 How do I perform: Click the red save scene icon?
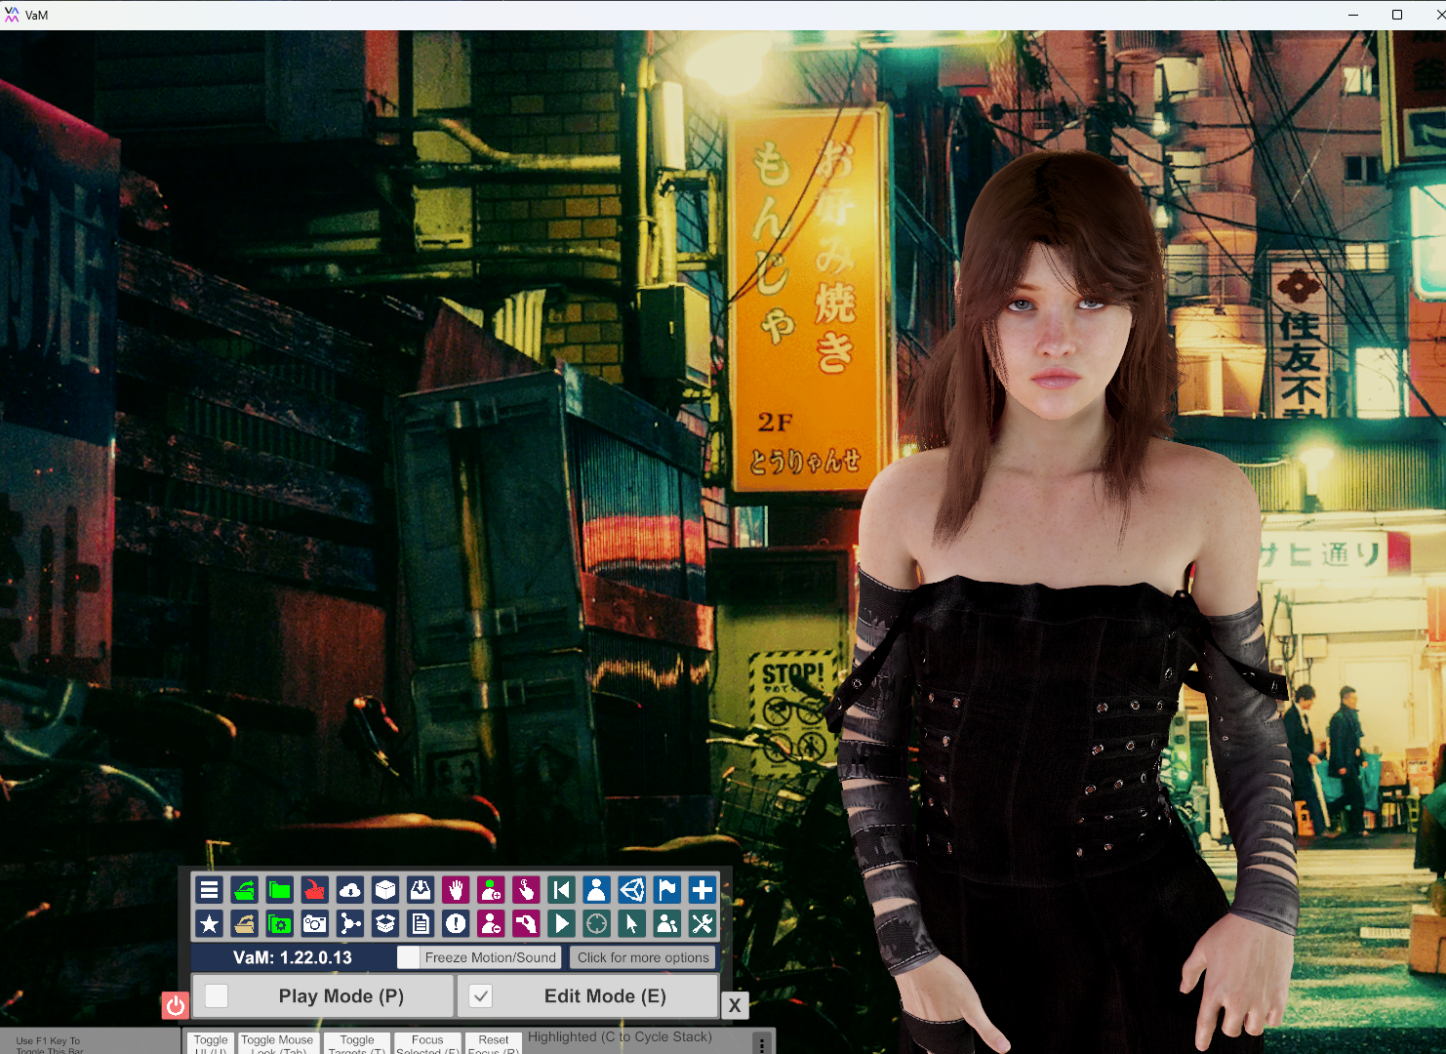314,889
